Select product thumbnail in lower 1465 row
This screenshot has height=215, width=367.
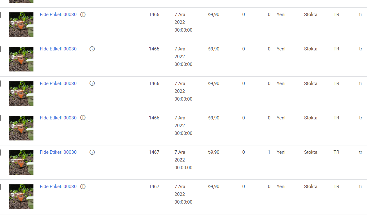[x=21, y=59]
